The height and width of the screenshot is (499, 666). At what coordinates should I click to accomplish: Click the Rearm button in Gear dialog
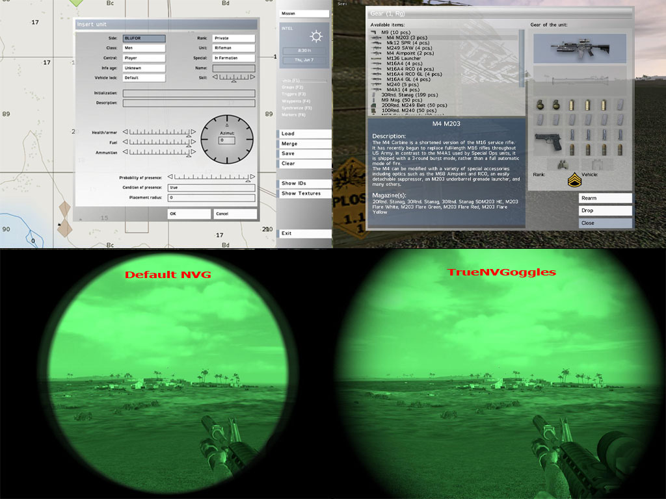point(606,198)
